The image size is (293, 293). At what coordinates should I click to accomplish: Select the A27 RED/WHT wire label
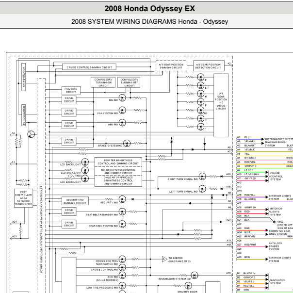tap(246, 244)
